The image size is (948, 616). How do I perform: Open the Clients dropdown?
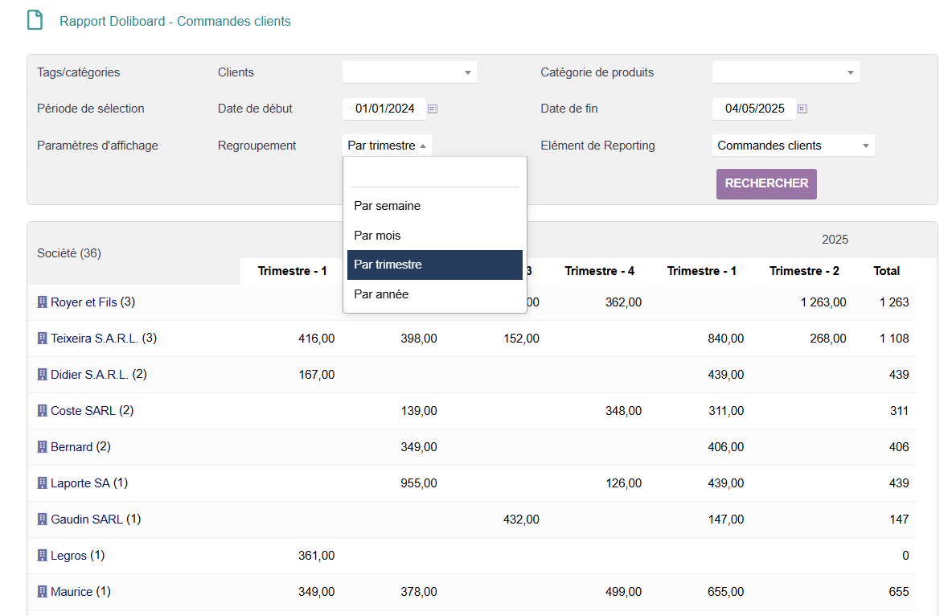409,72
